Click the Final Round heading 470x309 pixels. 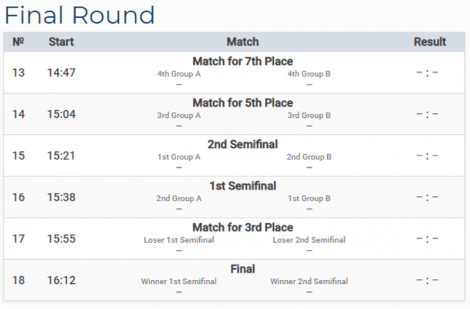pos(79,15)
